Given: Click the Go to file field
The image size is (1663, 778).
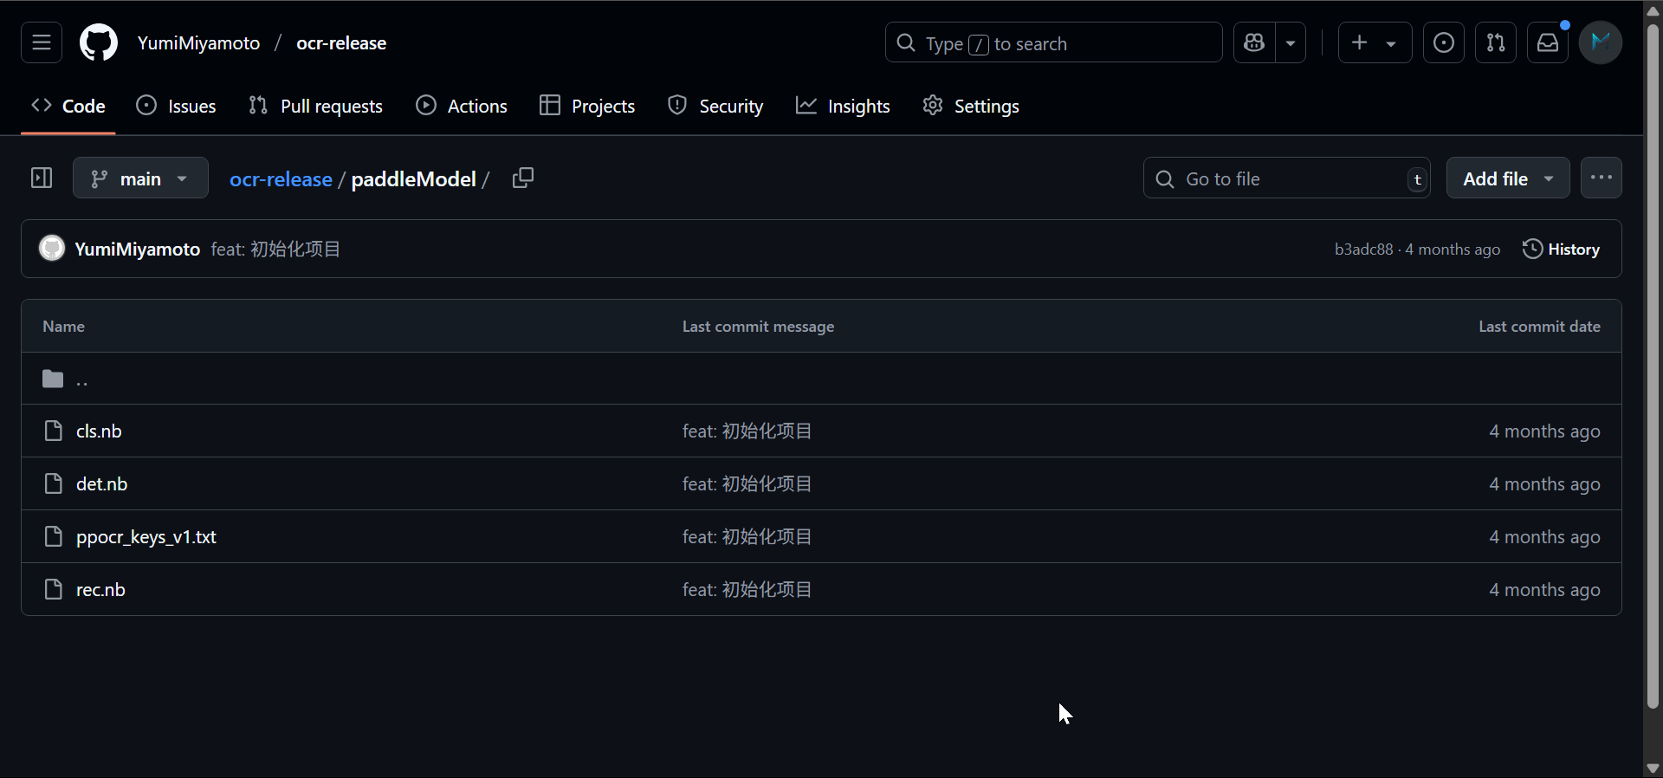Looking at the screenshot, I should click(1286, 178).
